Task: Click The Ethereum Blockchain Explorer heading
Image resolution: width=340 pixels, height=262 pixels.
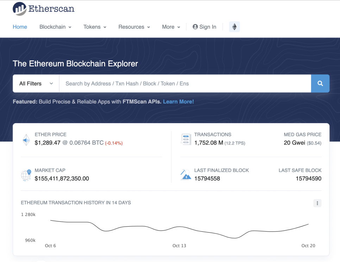Action: (75, 64)
